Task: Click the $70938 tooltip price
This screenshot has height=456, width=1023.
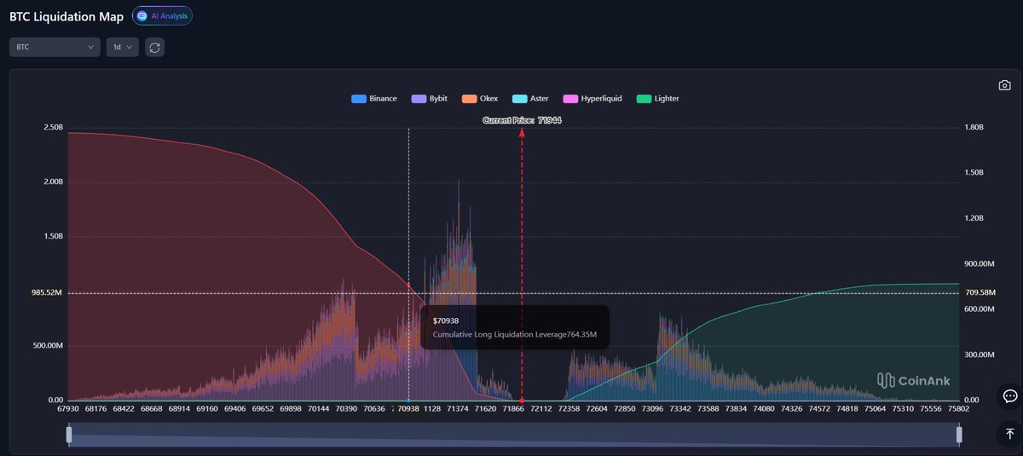Action: click(x=446, y=320)
